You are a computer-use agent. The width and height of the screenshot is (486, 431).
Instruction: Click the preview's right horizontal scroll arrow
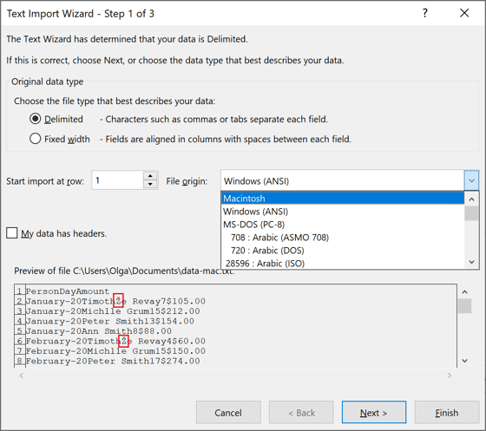(x=450, y=375)
